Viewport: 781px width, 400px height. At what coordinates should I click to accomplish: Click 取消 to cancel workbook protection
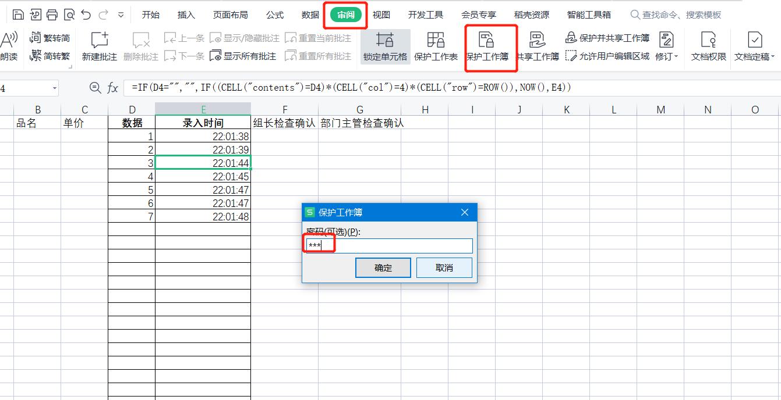point(444,267)
